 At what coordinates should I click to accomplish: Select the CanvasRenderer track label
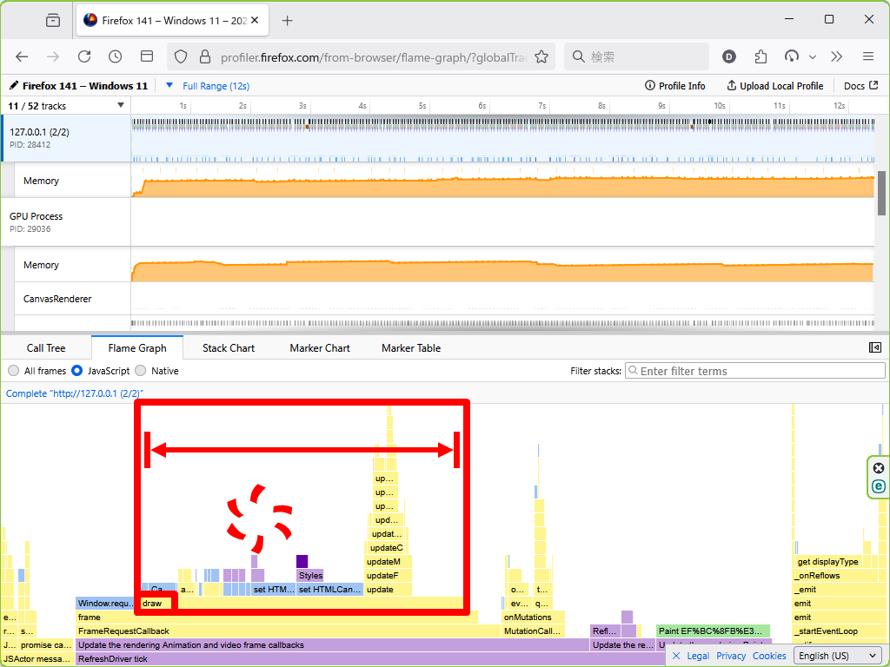coord(57,299)
